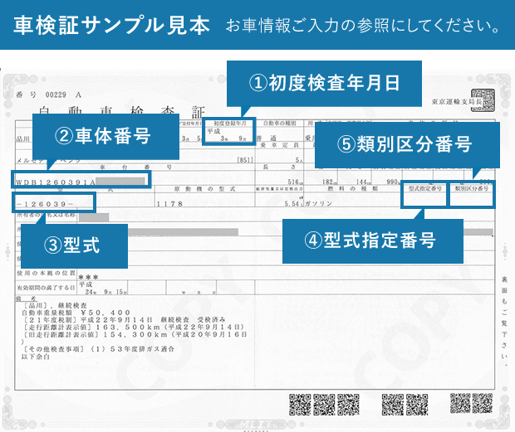
Task: Select chassis number WDB1260391A
Action: [x=55, y=182]
